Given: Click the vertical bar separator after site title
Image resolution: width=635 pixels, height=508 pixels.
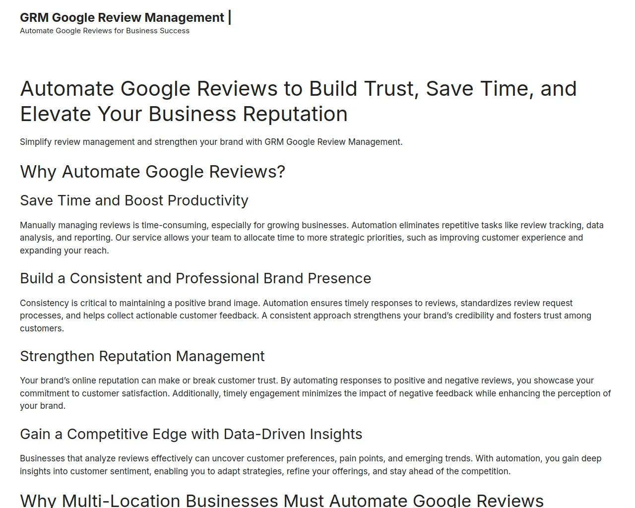Looking at the screenshot, I should [x=230, y=17].
